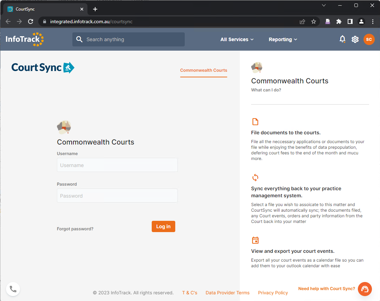Click the bookmark star in address bar

(x=314, y=21)
